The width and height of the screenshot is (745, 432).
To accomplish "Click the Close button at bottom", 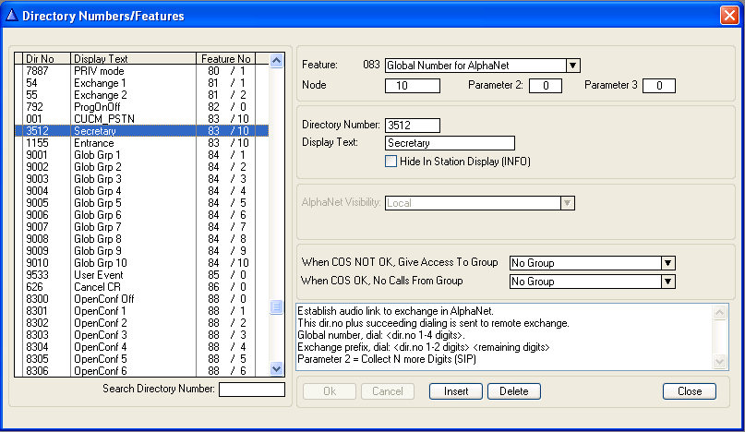I will [689, 391].
